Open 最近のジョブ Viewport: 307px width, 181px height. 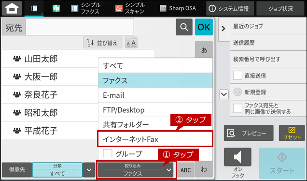tap(268, 26)
